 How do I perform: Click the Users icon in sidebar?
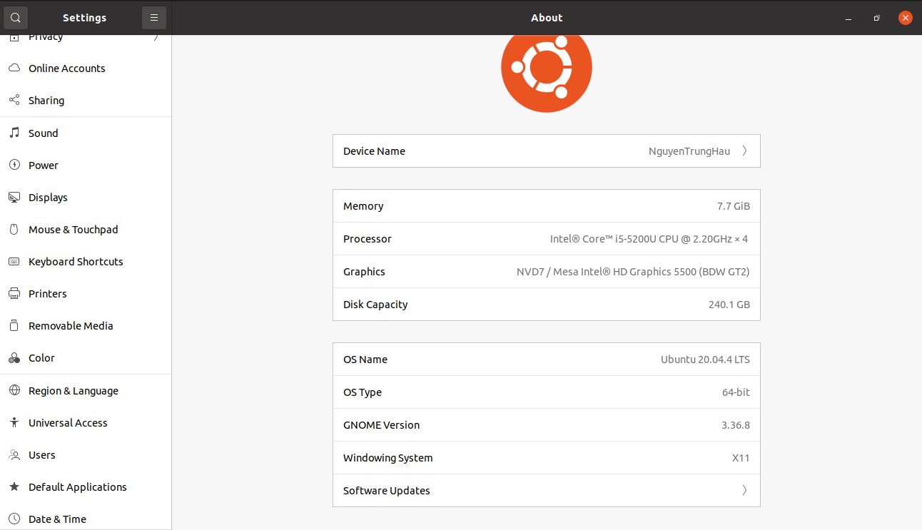[14, 455]
